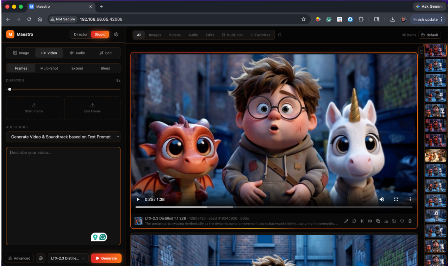Filter gallery by Multi-clip
The width and height of the screenshot is (448, 266).
point(232,35)
